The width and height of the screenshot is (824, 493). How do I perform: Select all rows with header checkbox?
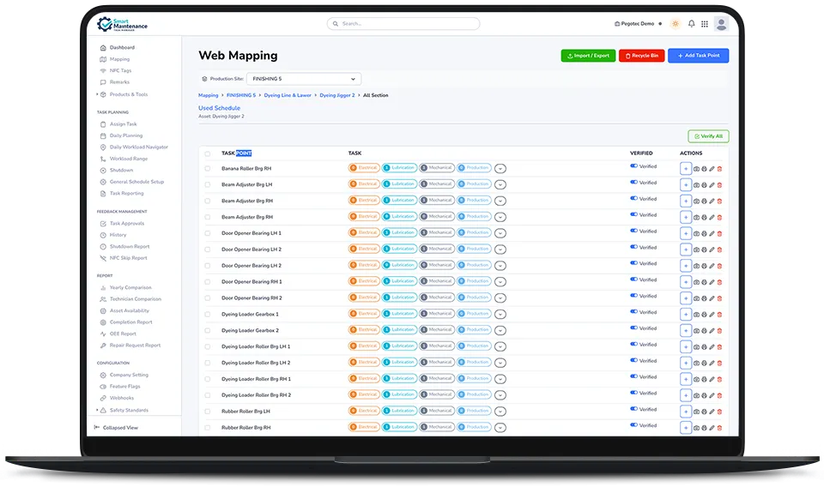point(208,153)
